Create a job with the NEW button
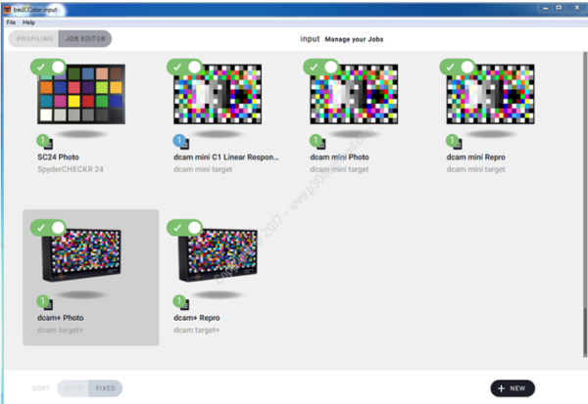Screen dimensions: 588x404 tap(513, 388)
